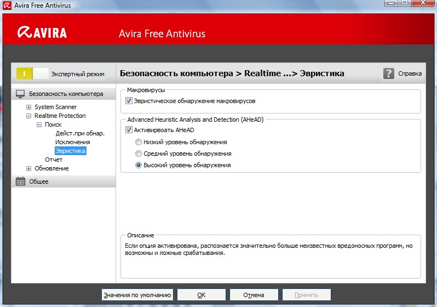The image size is (437, 307).
Task: Expand the System Scanner tree node
Action: pos(28,107)
